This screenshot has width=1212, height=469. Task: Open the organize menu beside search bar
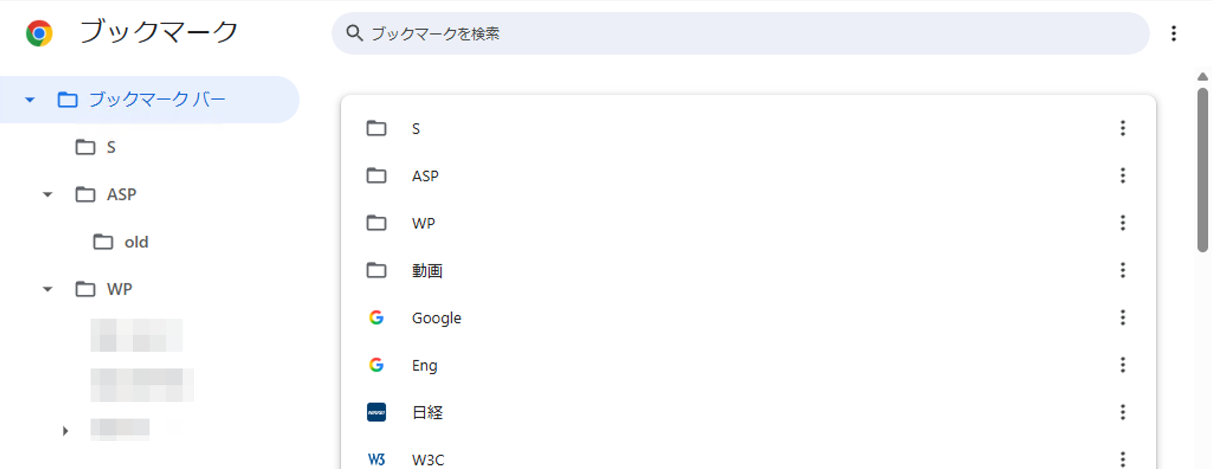(x=1173, y=33)
